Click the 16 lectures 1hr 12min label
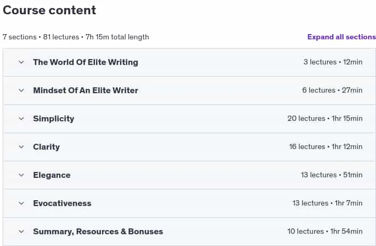 pos(326,146)
